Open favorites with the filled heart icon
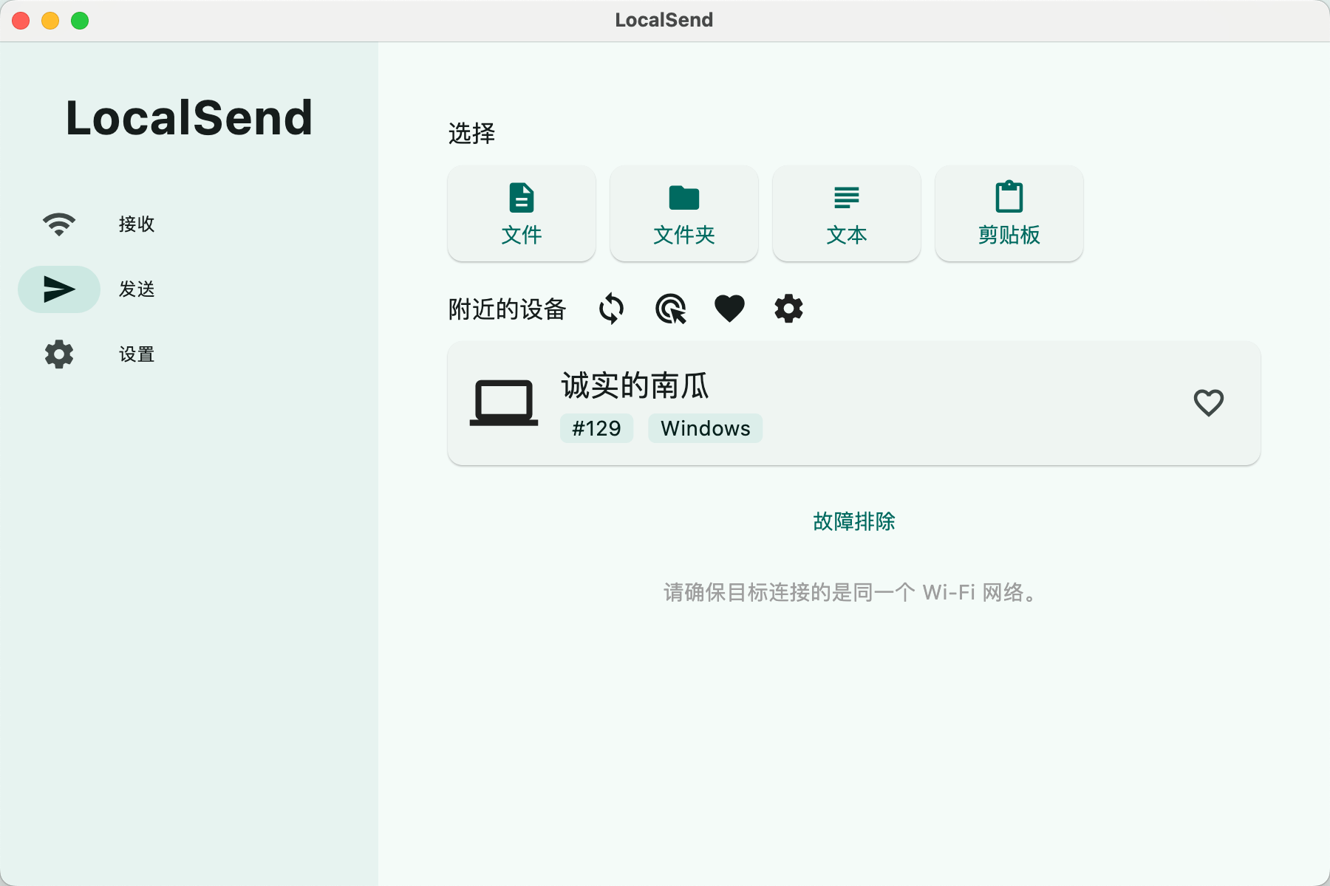Screen dimensions: 1330x886 [x=730, y=309]
